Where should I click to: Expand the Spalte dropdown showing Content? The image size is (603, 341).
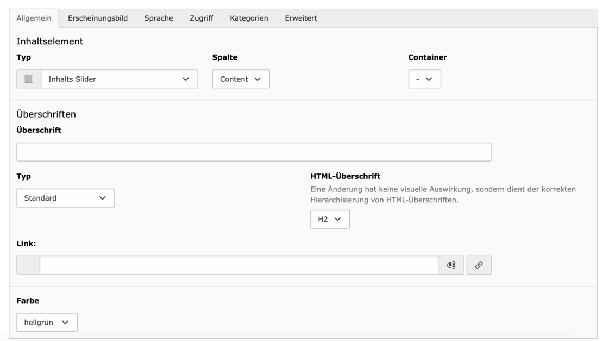tap(241, 79)
